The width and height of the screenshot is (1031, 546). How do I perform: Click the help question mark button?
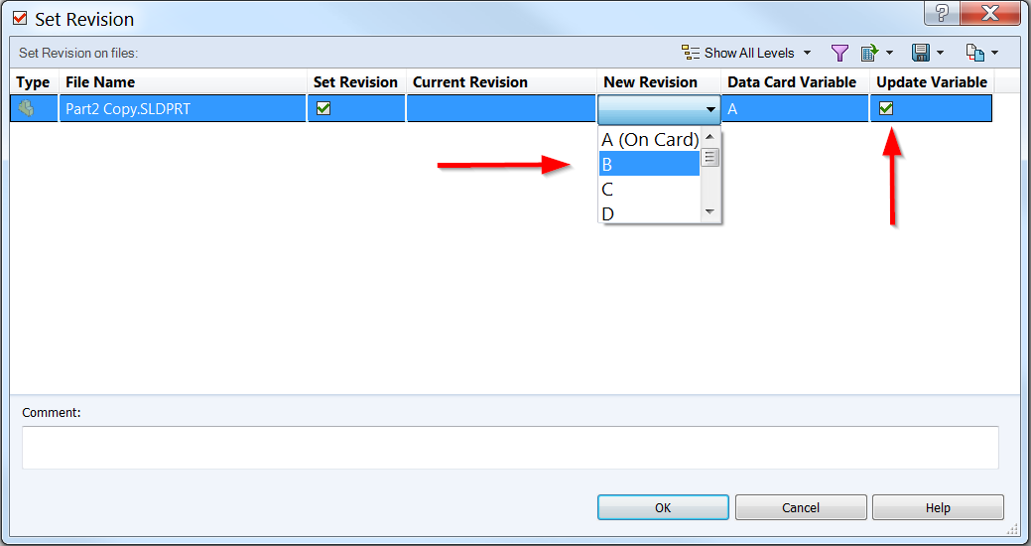[942, 13]
